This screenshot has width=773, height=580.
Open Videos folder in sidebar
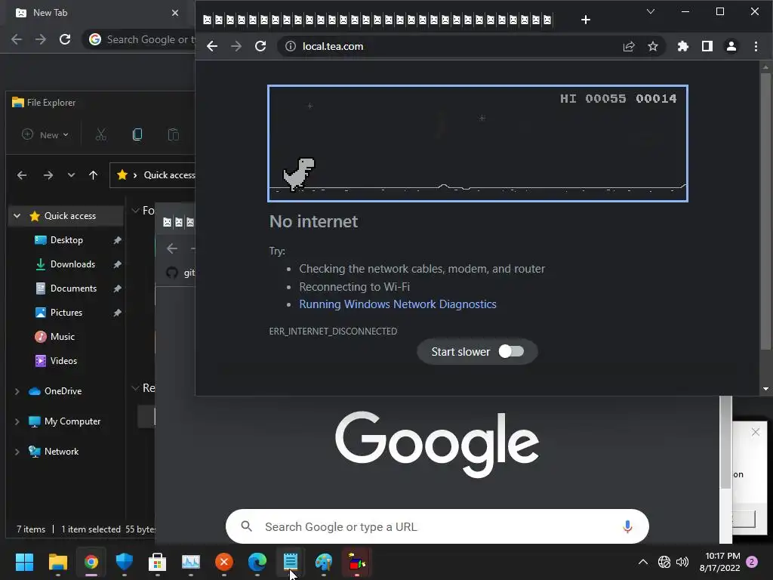63,361
